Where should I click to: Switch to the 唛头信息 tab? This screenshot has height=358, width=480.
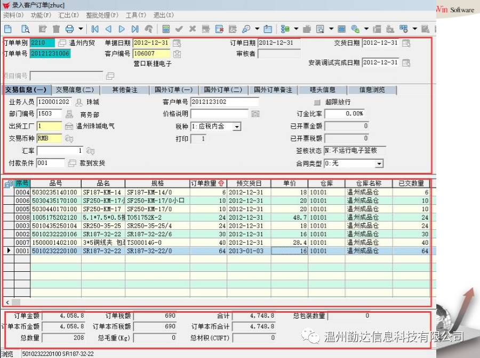[323, 90]
